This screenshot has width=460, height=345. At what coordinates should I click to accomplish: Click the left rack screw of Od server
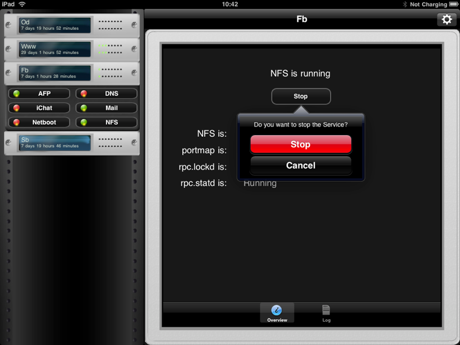coord(9,25)
